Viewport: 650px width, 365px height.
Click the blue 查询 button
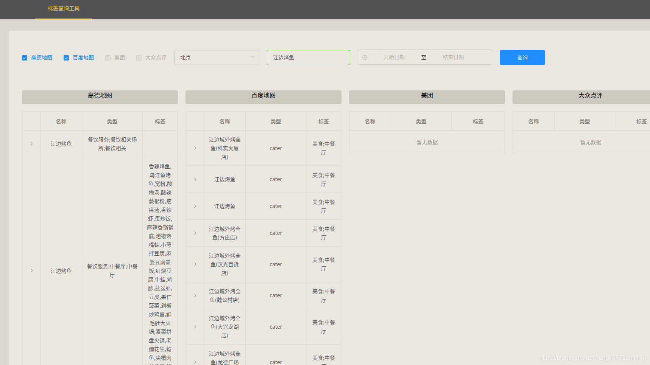click(522, 57)
